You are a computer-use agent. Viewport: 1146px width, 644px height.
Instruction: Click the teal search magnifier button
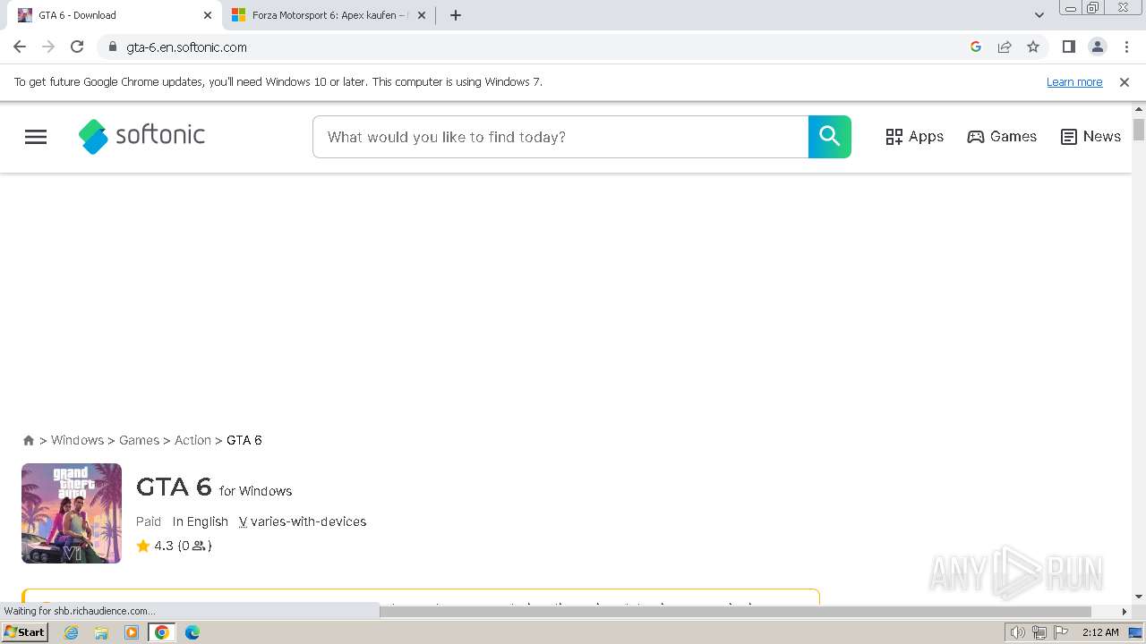click(830, 137)
